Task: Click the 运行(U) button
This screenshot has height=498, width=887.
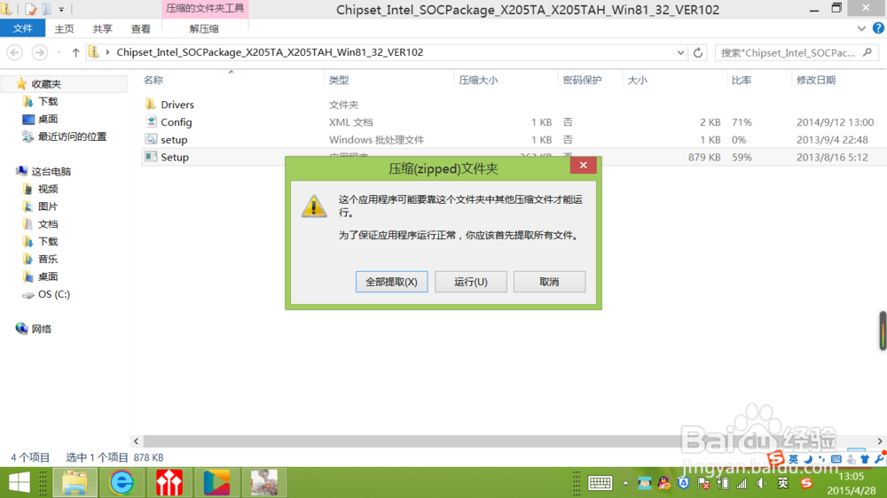Action: 471,282
